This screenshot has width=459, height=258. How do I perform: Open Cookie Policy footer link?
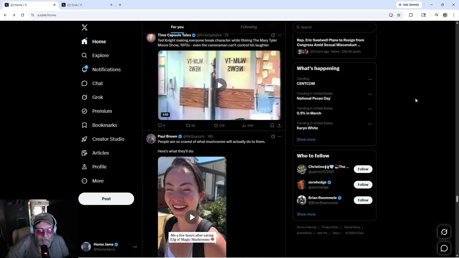click(x=352, y=227)
